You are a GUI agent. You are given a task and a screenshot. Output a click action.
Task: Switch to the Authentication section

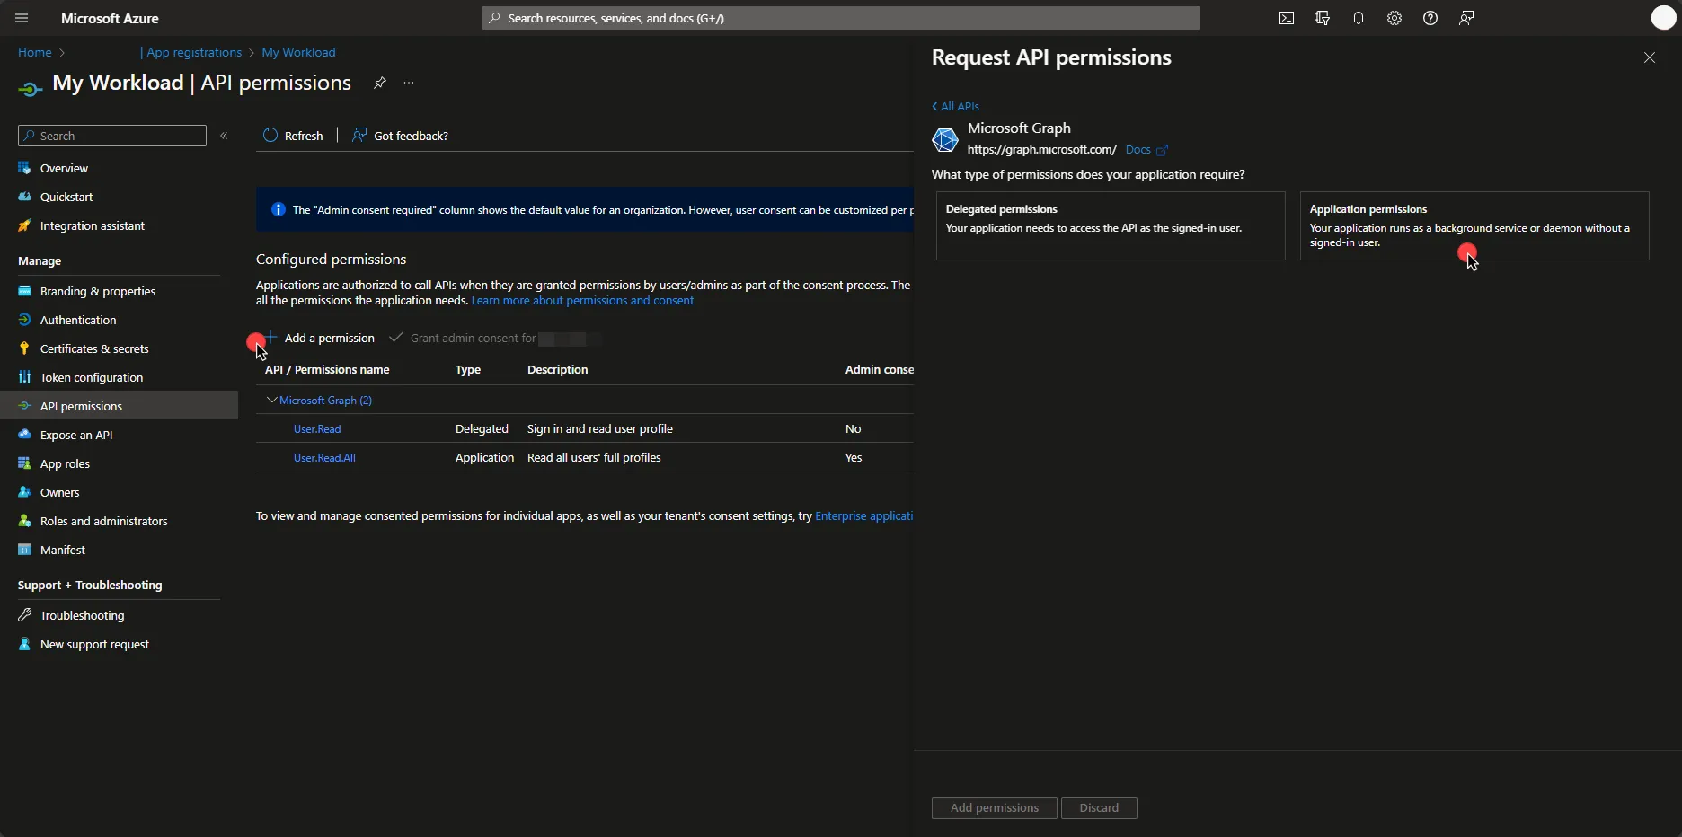pos(77,320)
